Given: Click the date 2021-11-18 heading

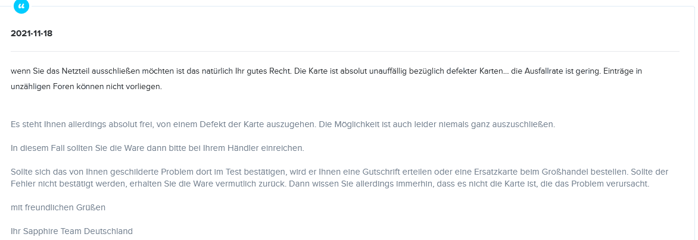Looking at the screenshot, I should point(32,33).
